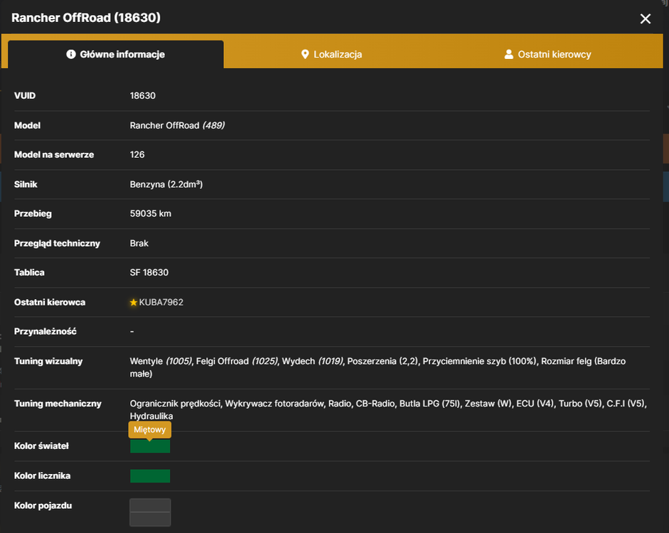Click the dialog title Rancher OffRoad (18630)
Screen dimensions: 669x533
(86, 18)
